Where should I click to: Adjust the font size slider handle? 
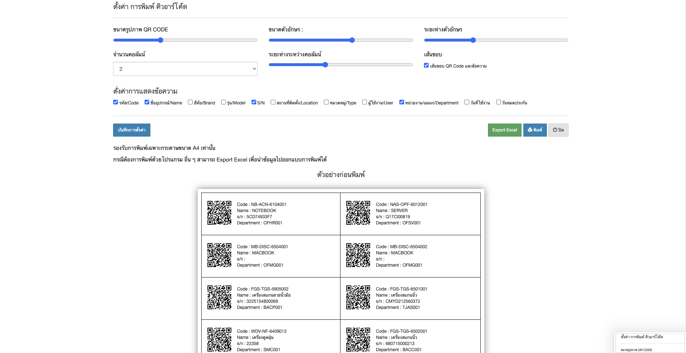(x=352, y=40)
